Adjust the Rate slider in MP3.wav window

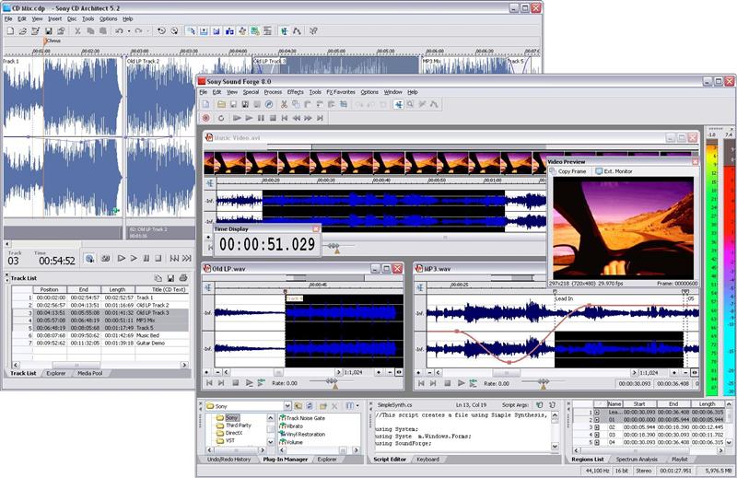point(544,384)
